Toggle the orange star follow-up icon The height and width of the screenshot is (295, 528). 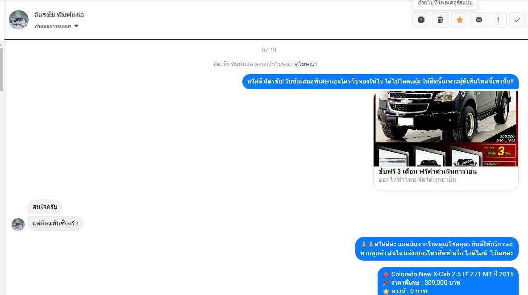[x=459, y=20]
